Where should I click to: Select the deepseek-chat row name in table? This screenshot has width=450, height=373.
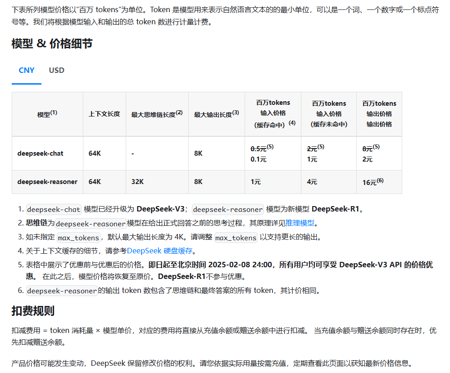tap(40, 153)
